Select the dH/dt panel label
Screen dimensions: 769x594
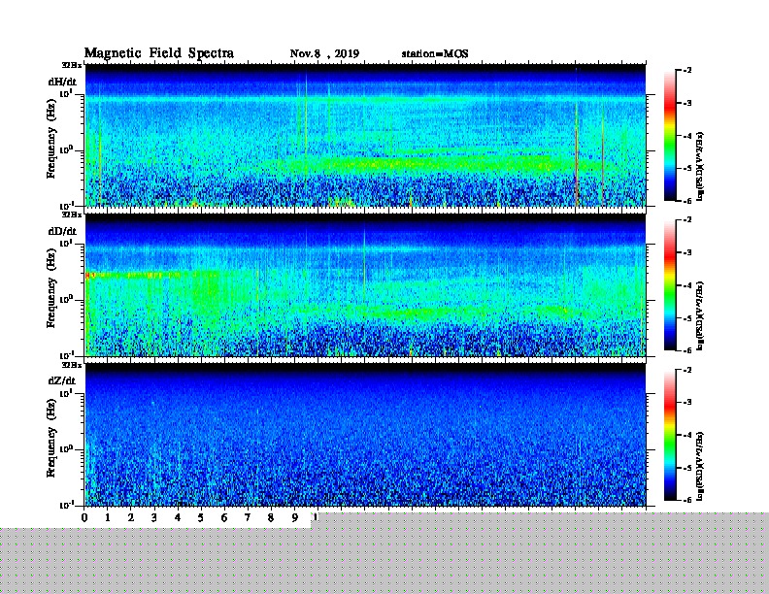click(x=62, y=82)
